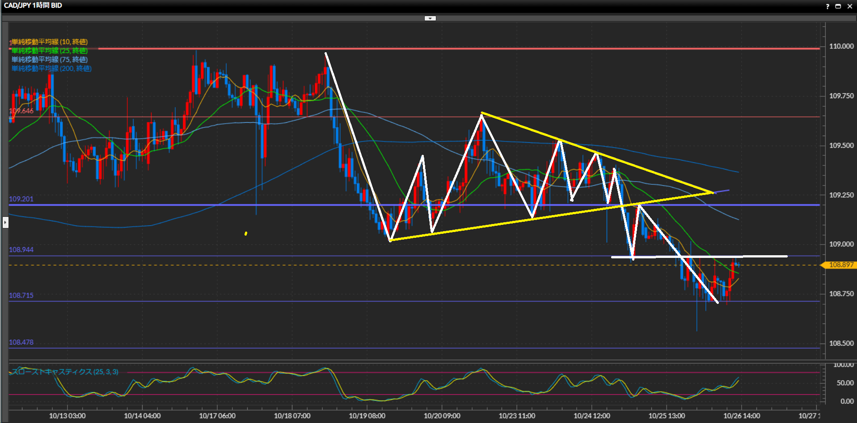857x423 pixels.
Task: Click the 単純移動平均線 (75, 終値) indicator label
Action: click(50, 59)
